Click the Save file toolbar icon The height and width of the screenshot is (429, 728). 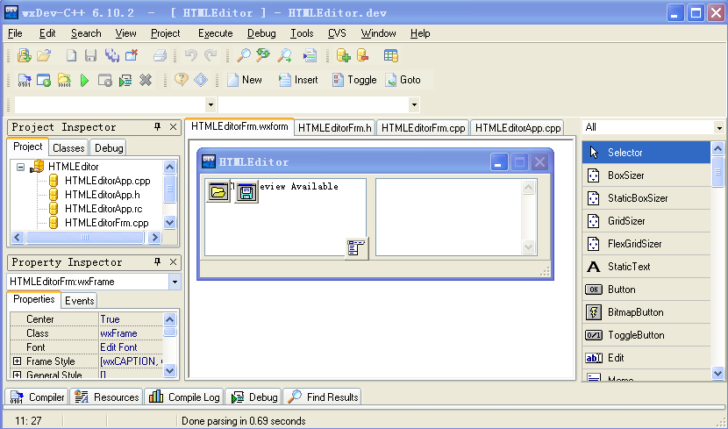point(90,56)
